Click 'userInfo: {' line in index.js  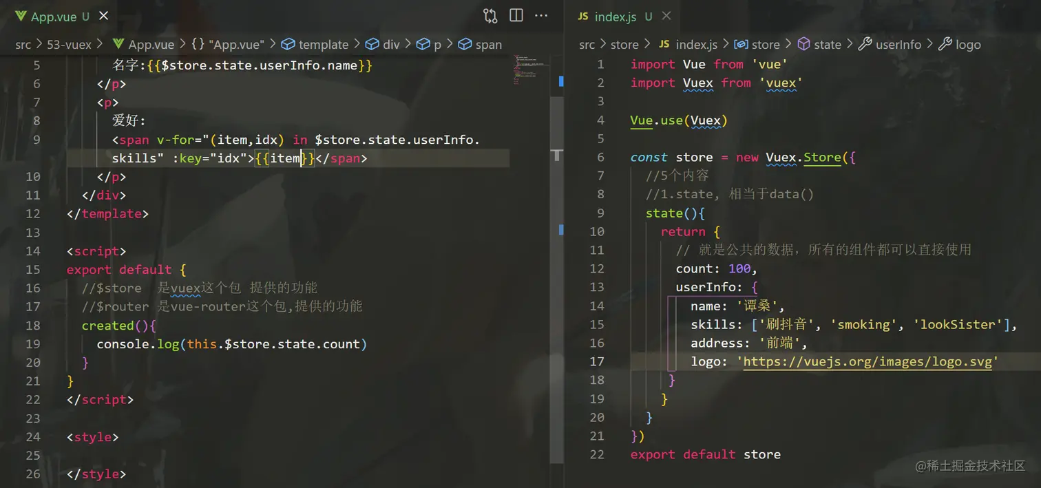[717, 287]
